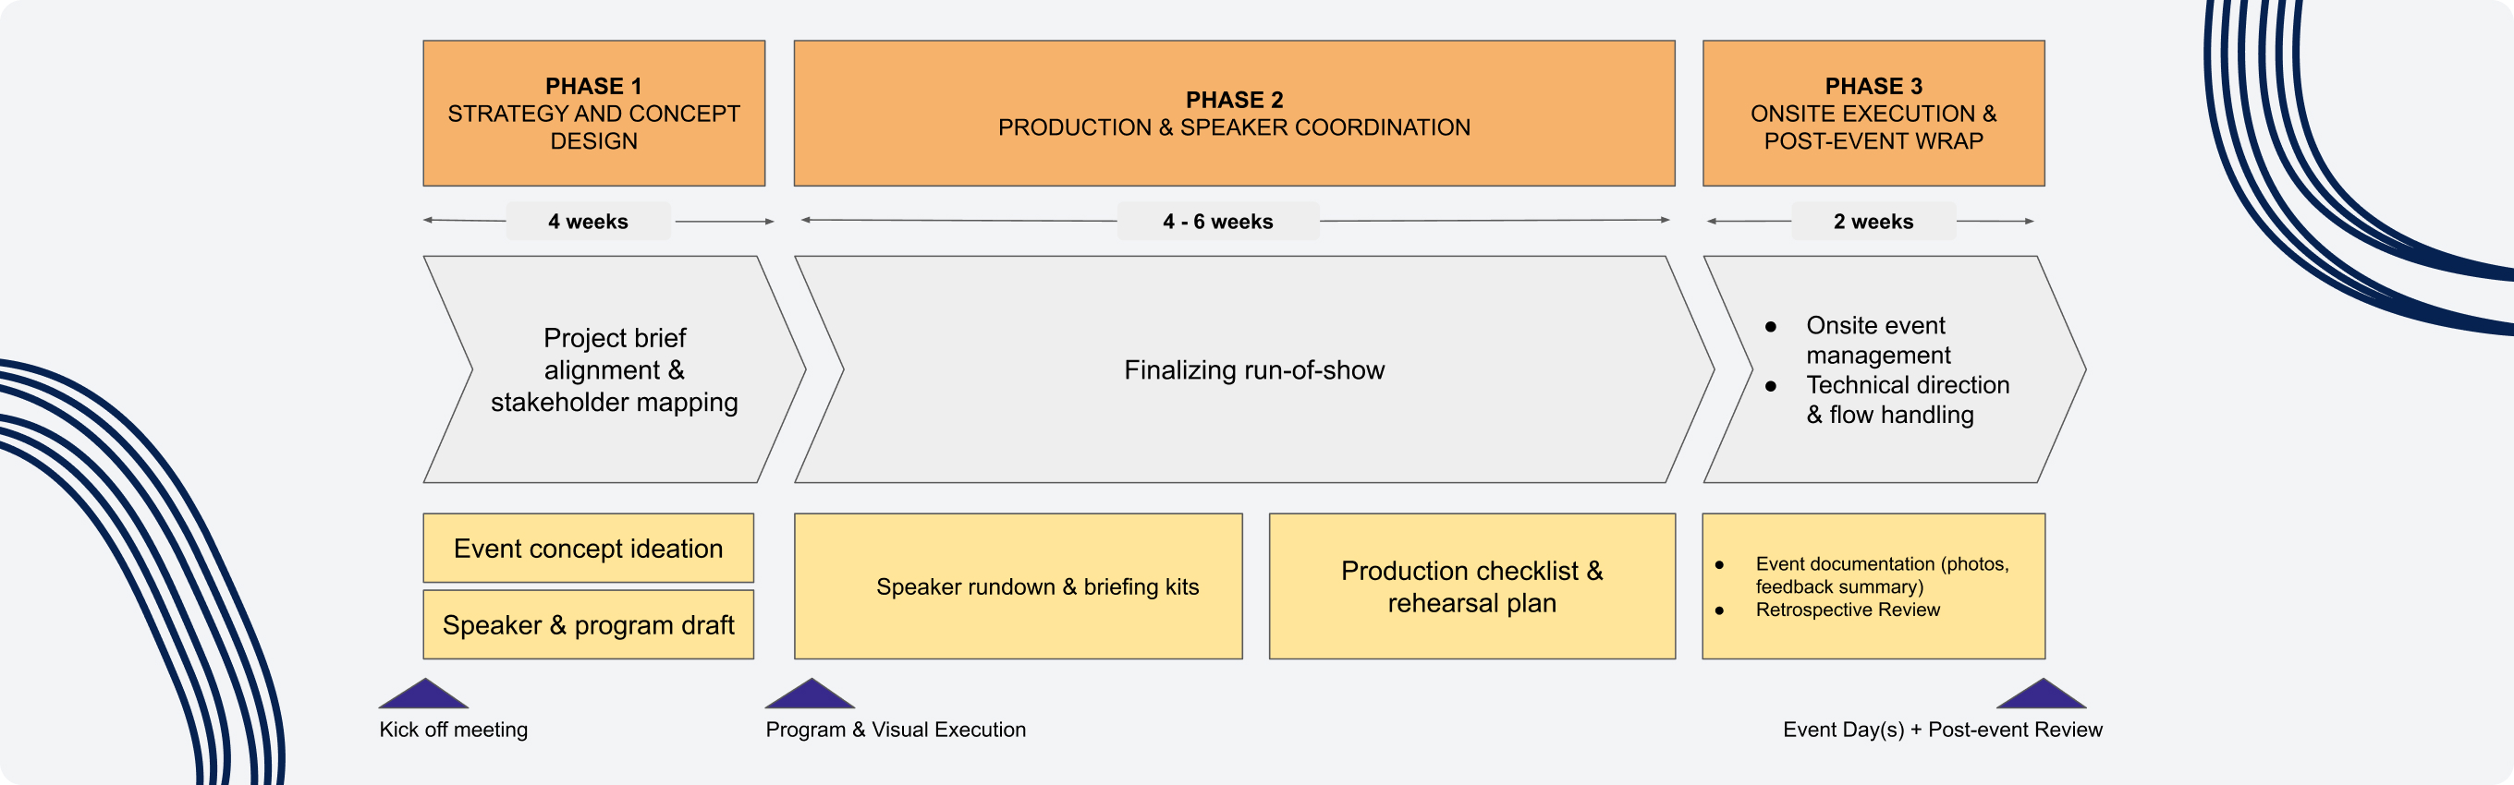
Task: Click the Program & Visual Execution text label
Action: point(895,730)
